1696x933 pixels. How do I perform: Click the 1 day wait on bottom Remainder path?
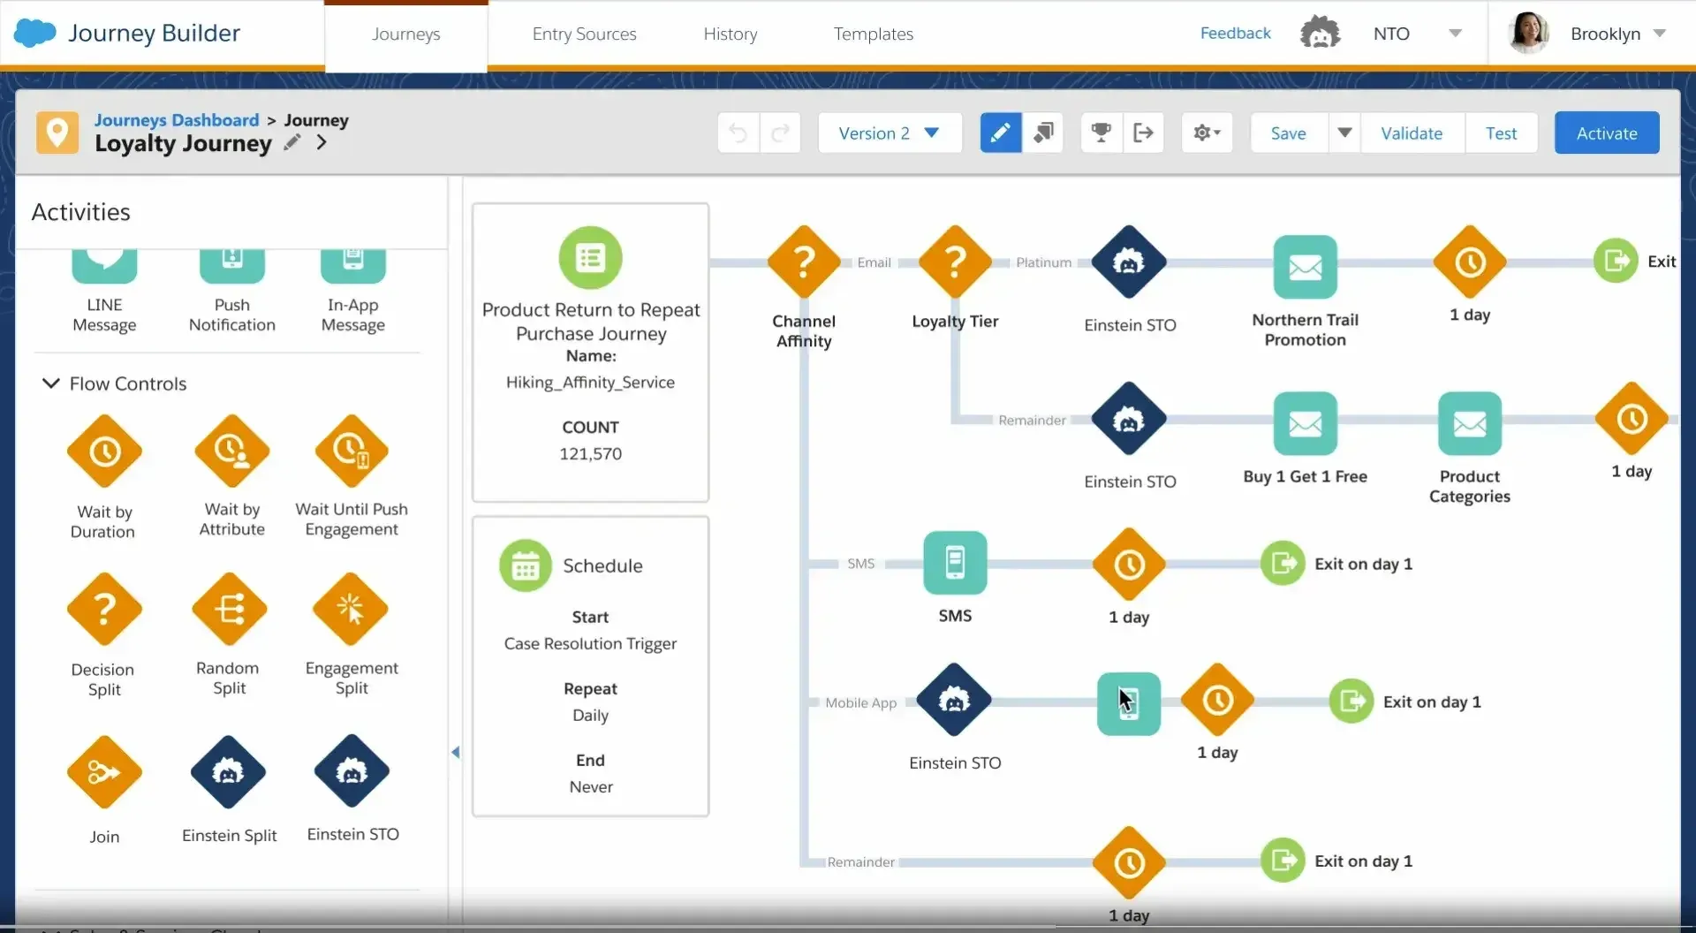click(x=1129, y=863)
